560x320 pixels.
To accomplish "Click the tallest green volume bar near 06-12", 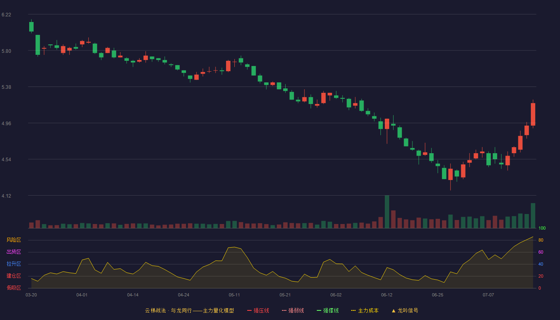I will pyautogui.click(x=387, y=212).
